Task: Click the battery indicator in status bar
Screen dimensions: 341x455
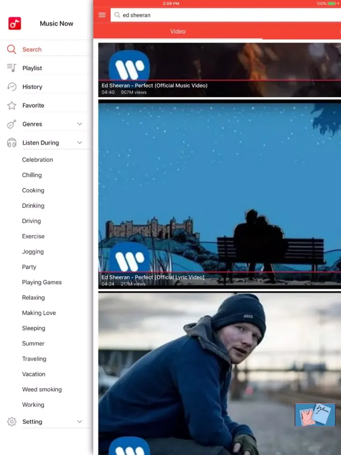Action: pos(332,4)
